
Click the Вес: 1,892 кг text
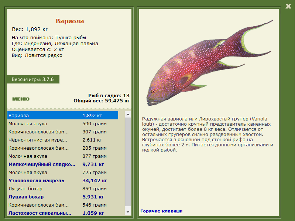click(x=30, y=29)
